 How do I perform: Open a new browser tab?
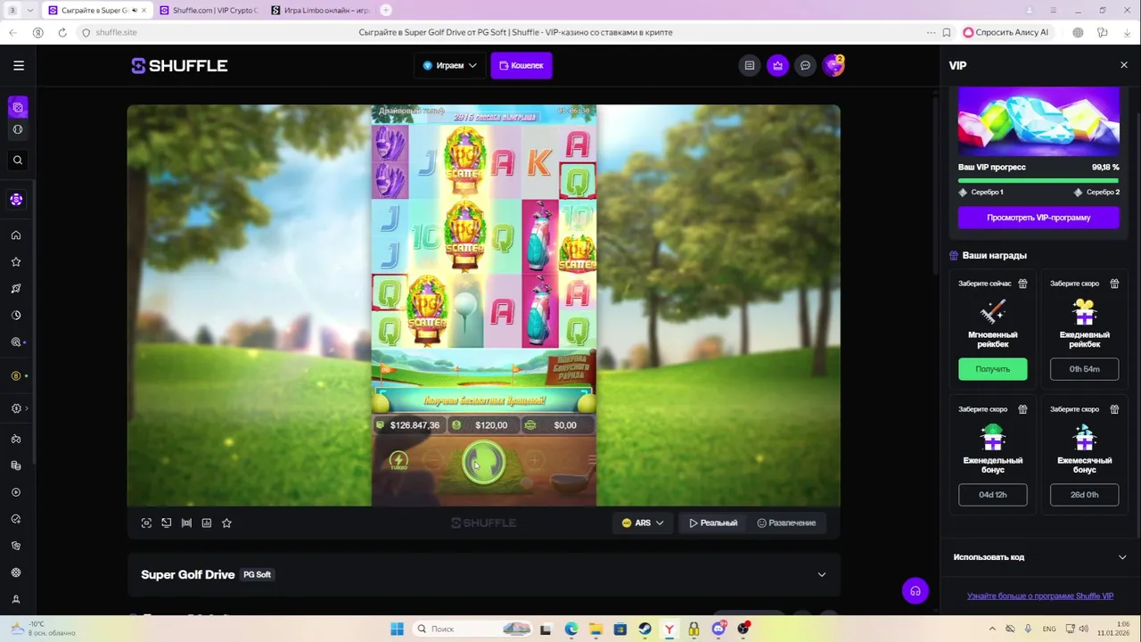tap(386, 10)
